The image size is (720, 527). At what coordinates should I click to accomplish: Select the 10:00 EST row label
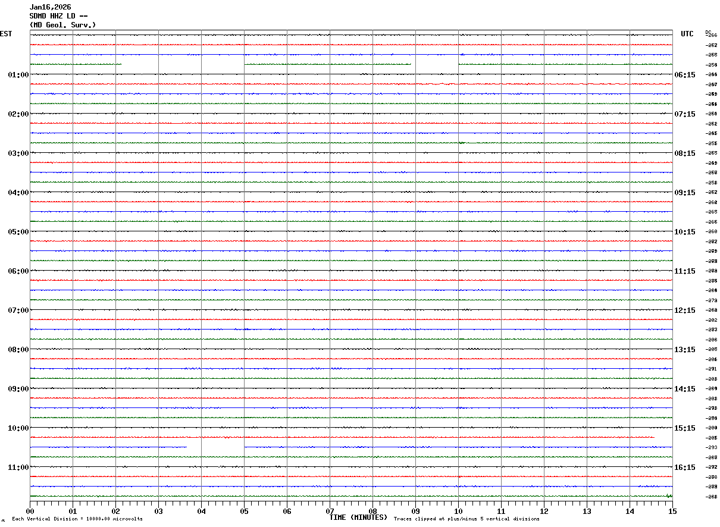(18, 428)
